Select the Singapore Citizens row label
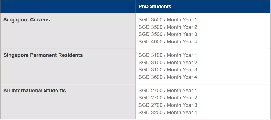 click(x=26, y=20)
